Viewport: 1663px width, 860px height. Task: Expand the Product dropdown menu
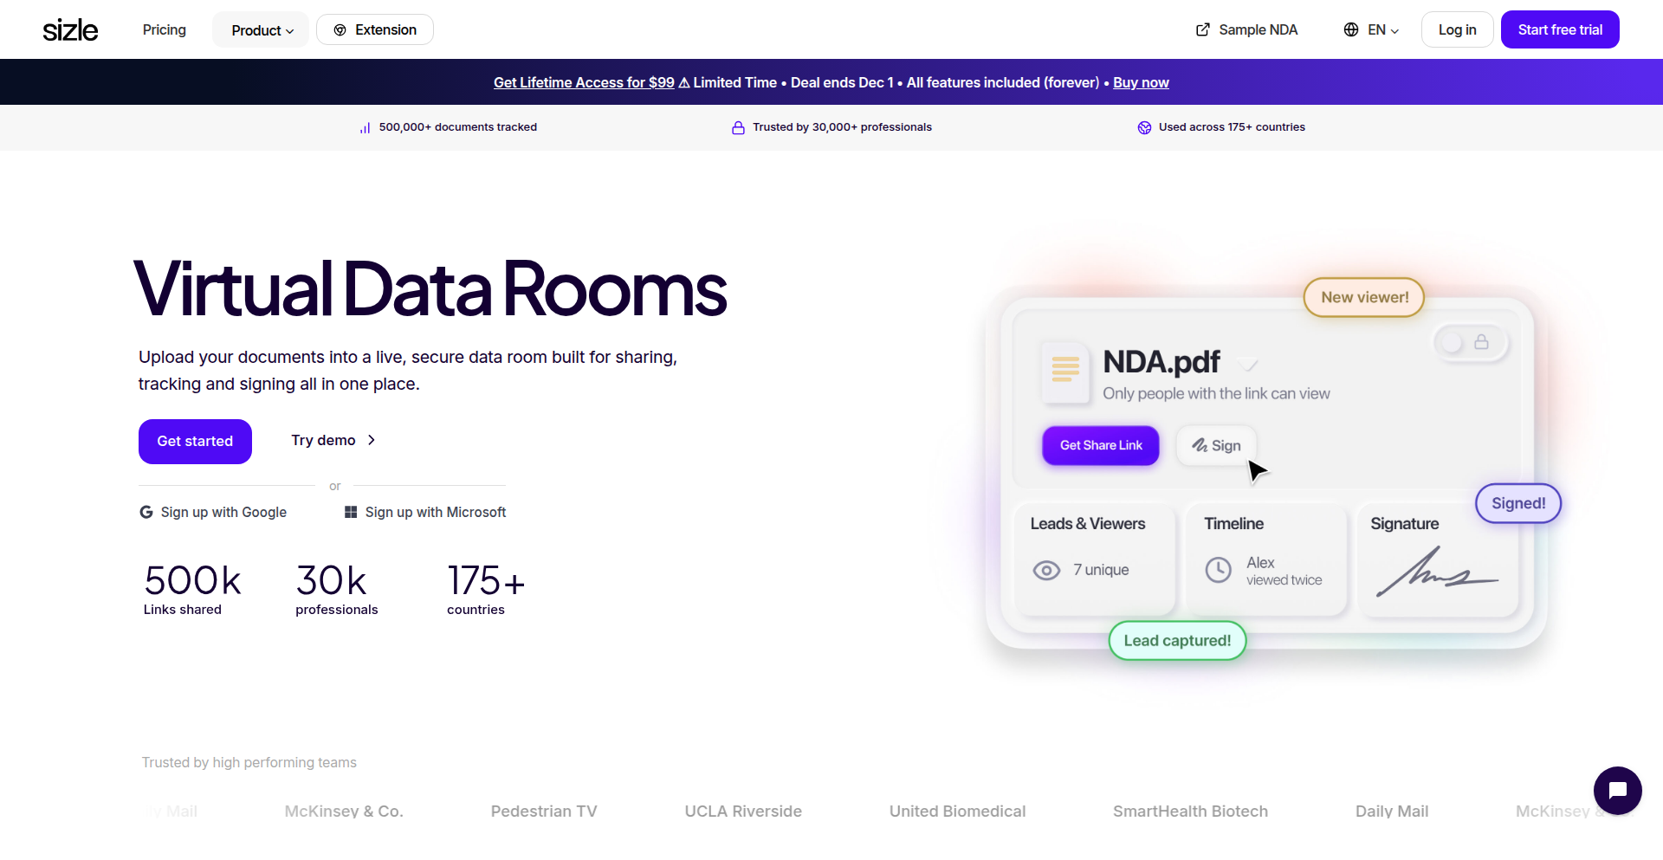262,30
